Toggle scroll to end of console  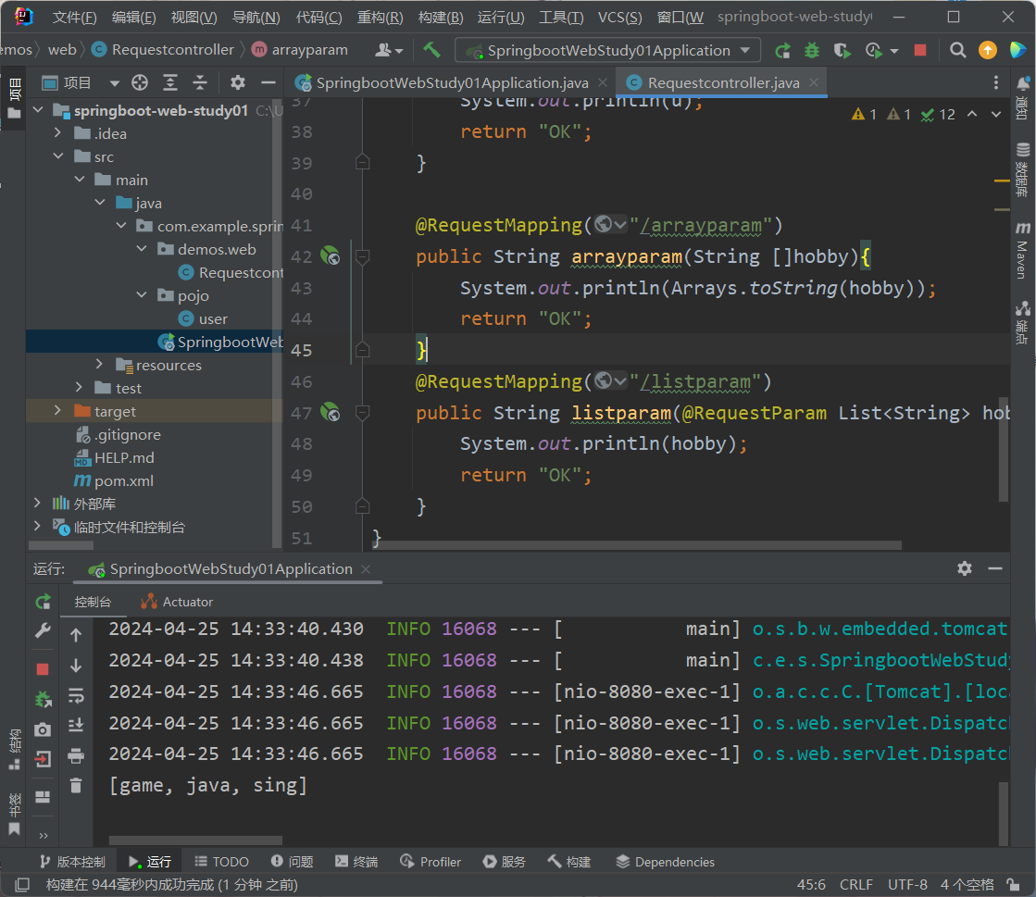point(76,725)
